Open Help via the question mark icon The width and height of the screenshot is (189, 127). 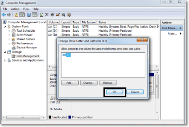(x=29, y=15)
